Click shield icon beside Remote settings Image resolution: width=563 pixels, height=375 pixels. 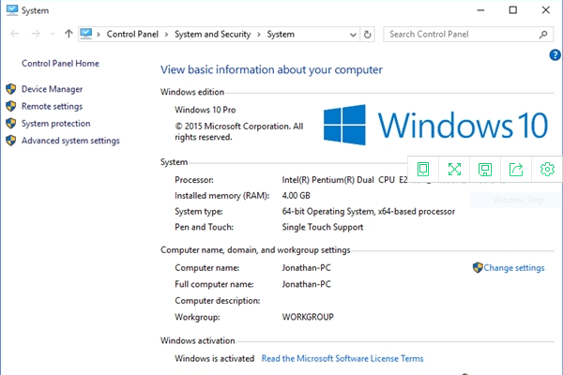pyautogui.click(x=11, y=106)
